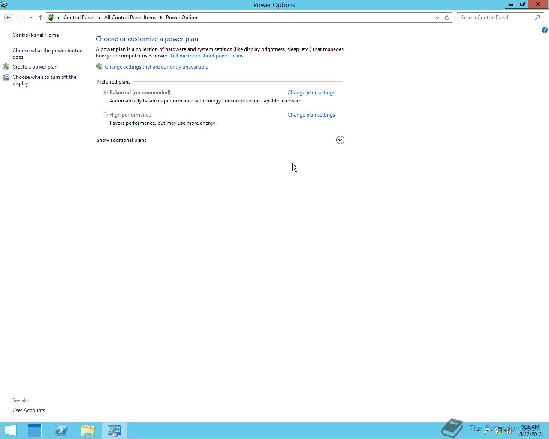This screenshot has height=439, width=549.
Task: Open the Windows Start button
Action: click(x=10, y=430)
